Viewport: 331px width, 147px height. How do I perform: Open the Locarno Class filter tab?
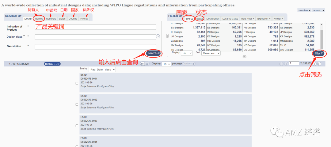(x=230, y=19)
